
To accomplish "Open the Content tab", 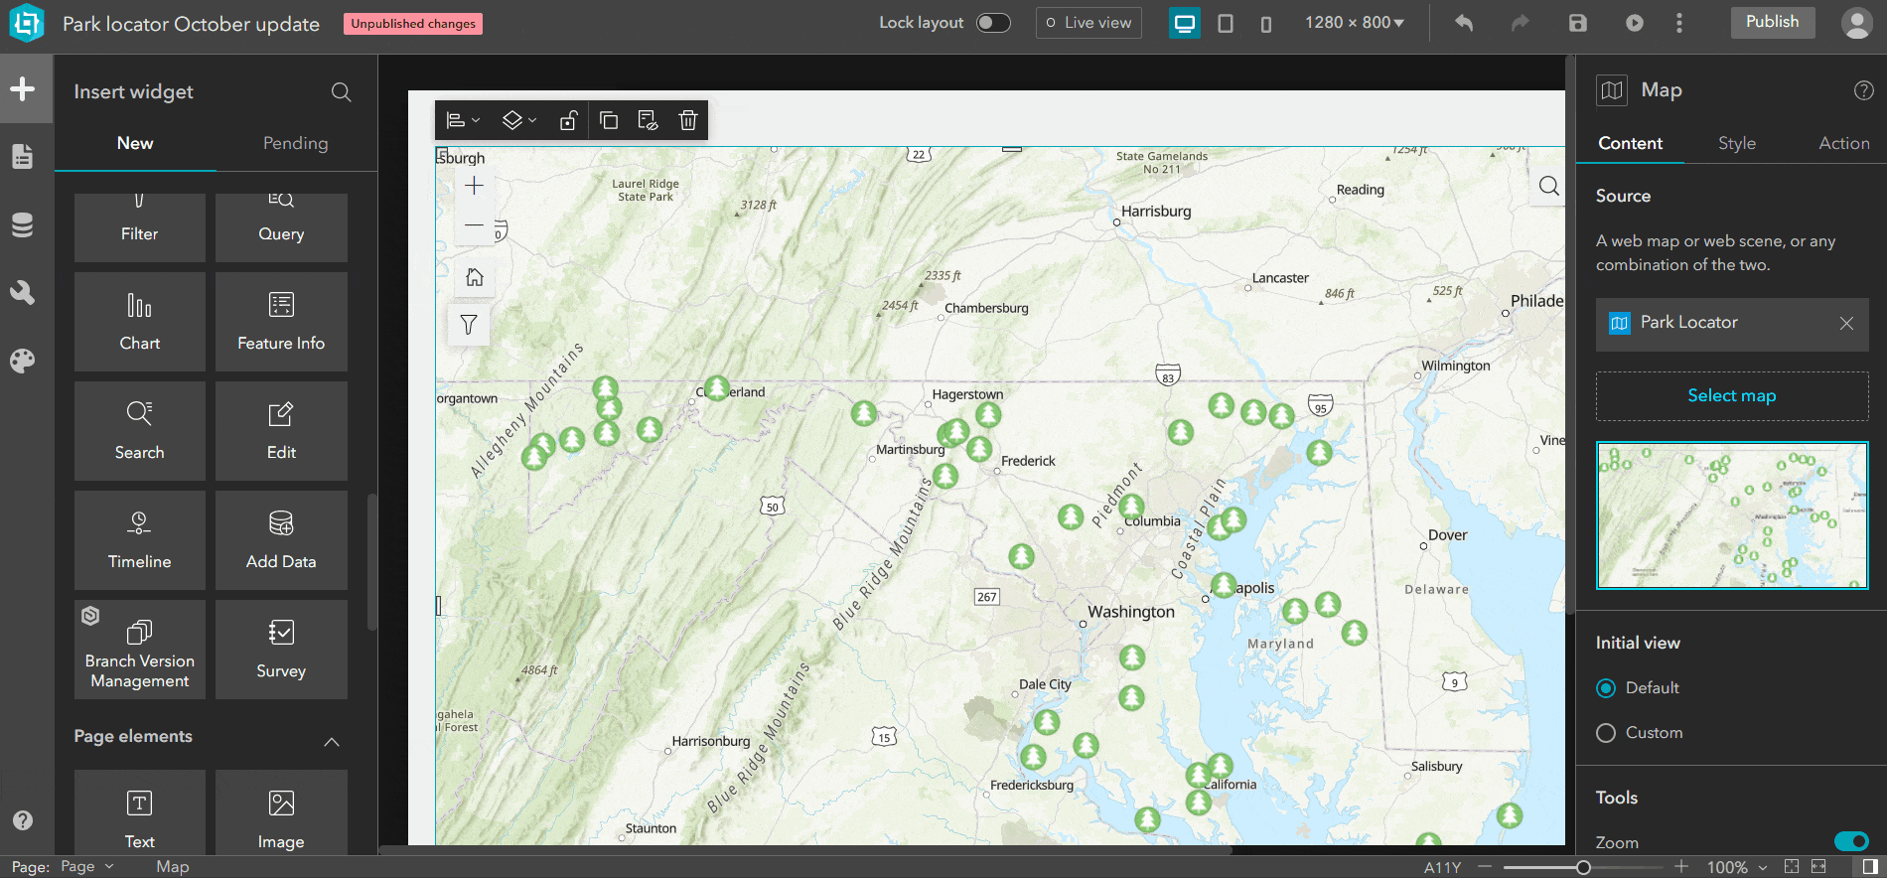I will [1630, 143].
